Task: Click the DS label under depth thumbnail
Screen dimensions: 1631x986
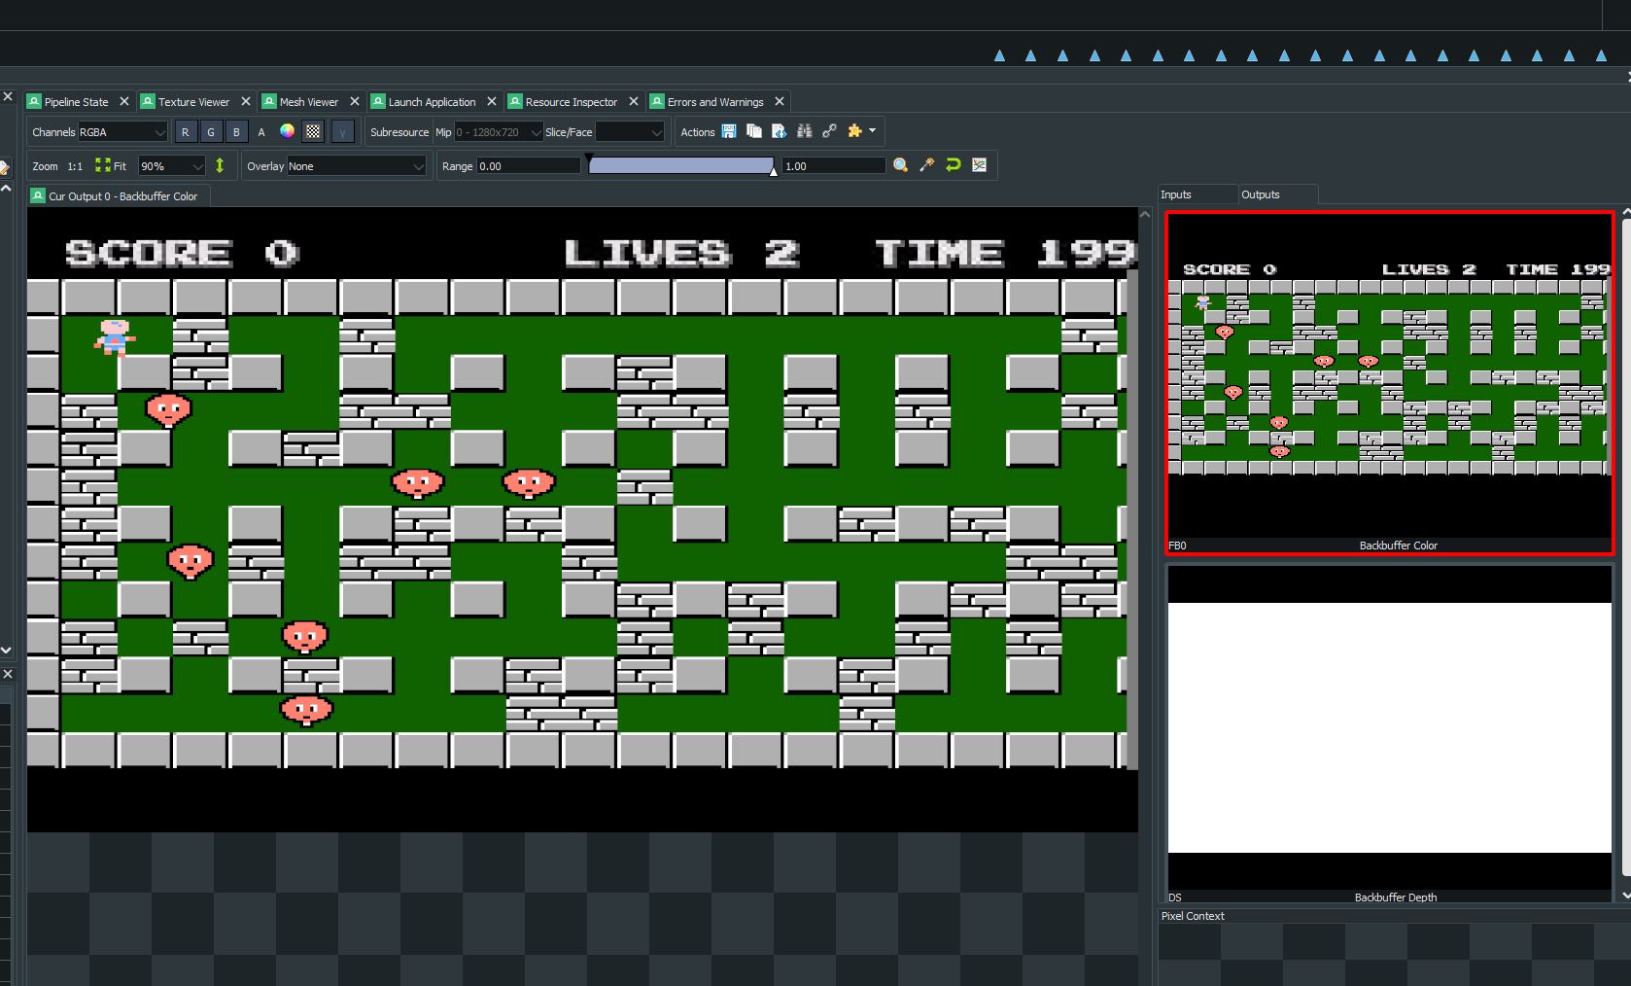Action: tap(1175, 898)
